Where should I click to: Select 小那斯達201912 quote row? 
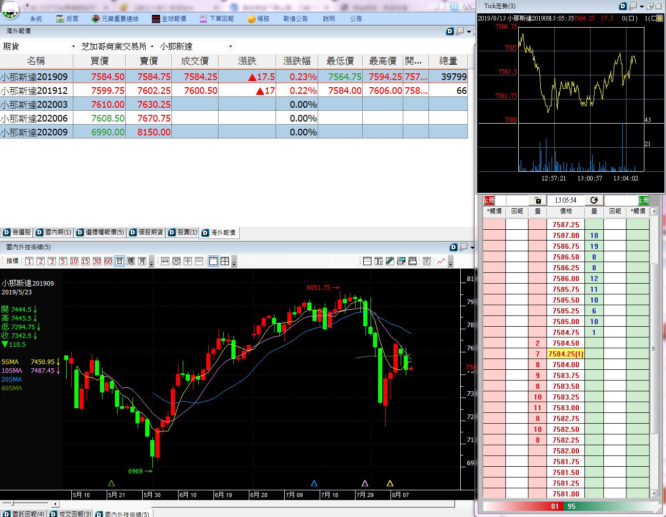[234, 90]
